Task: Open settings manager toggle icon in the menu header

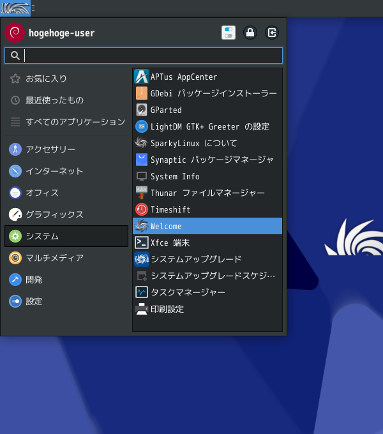Action: tap(229, 33)
